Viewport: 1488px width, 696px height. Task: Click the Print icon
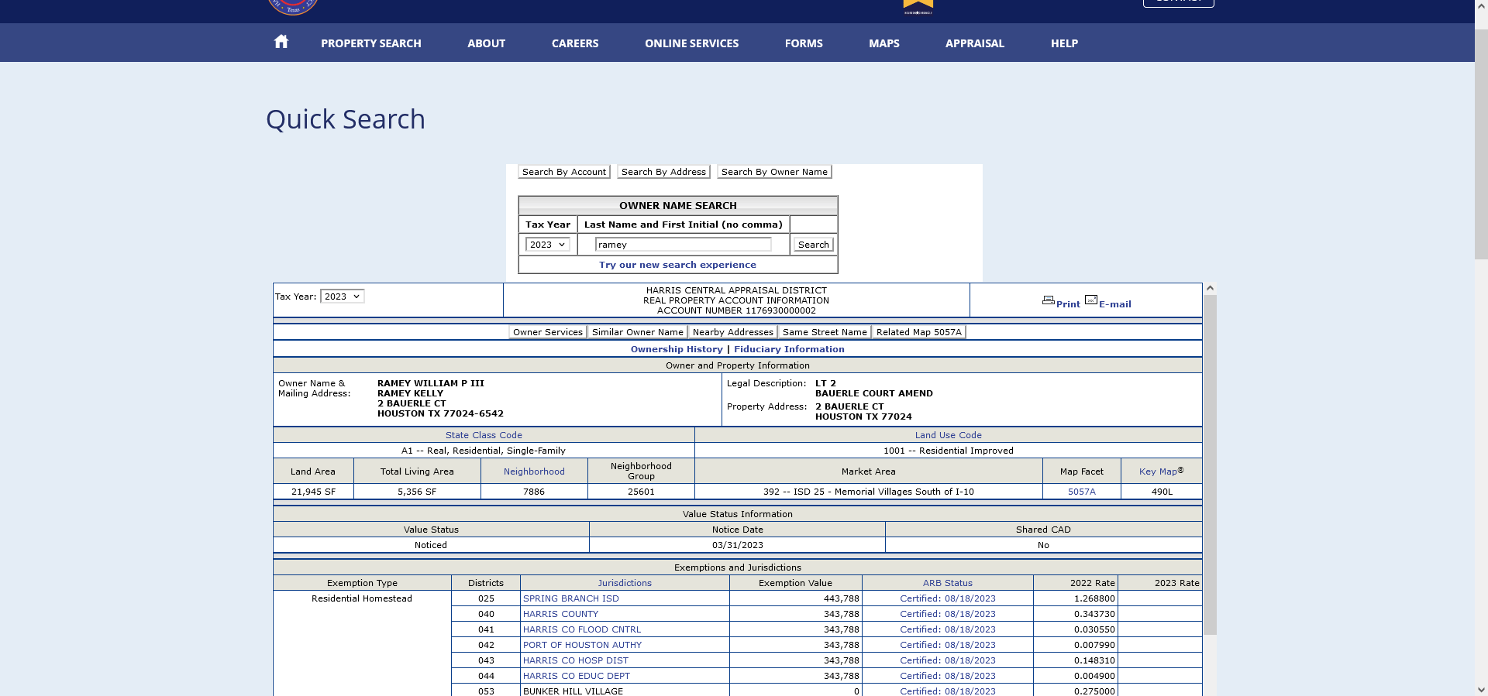pos(1048,300)
